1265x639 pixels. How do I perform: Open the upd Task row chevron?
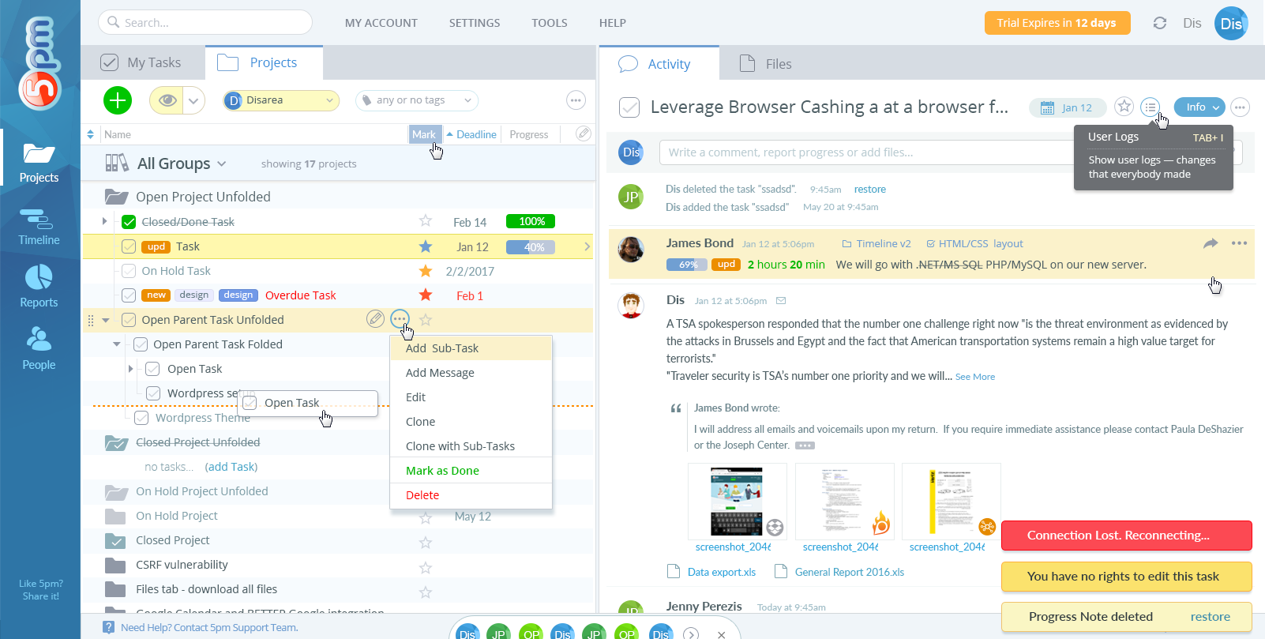[x=587, y=246]
